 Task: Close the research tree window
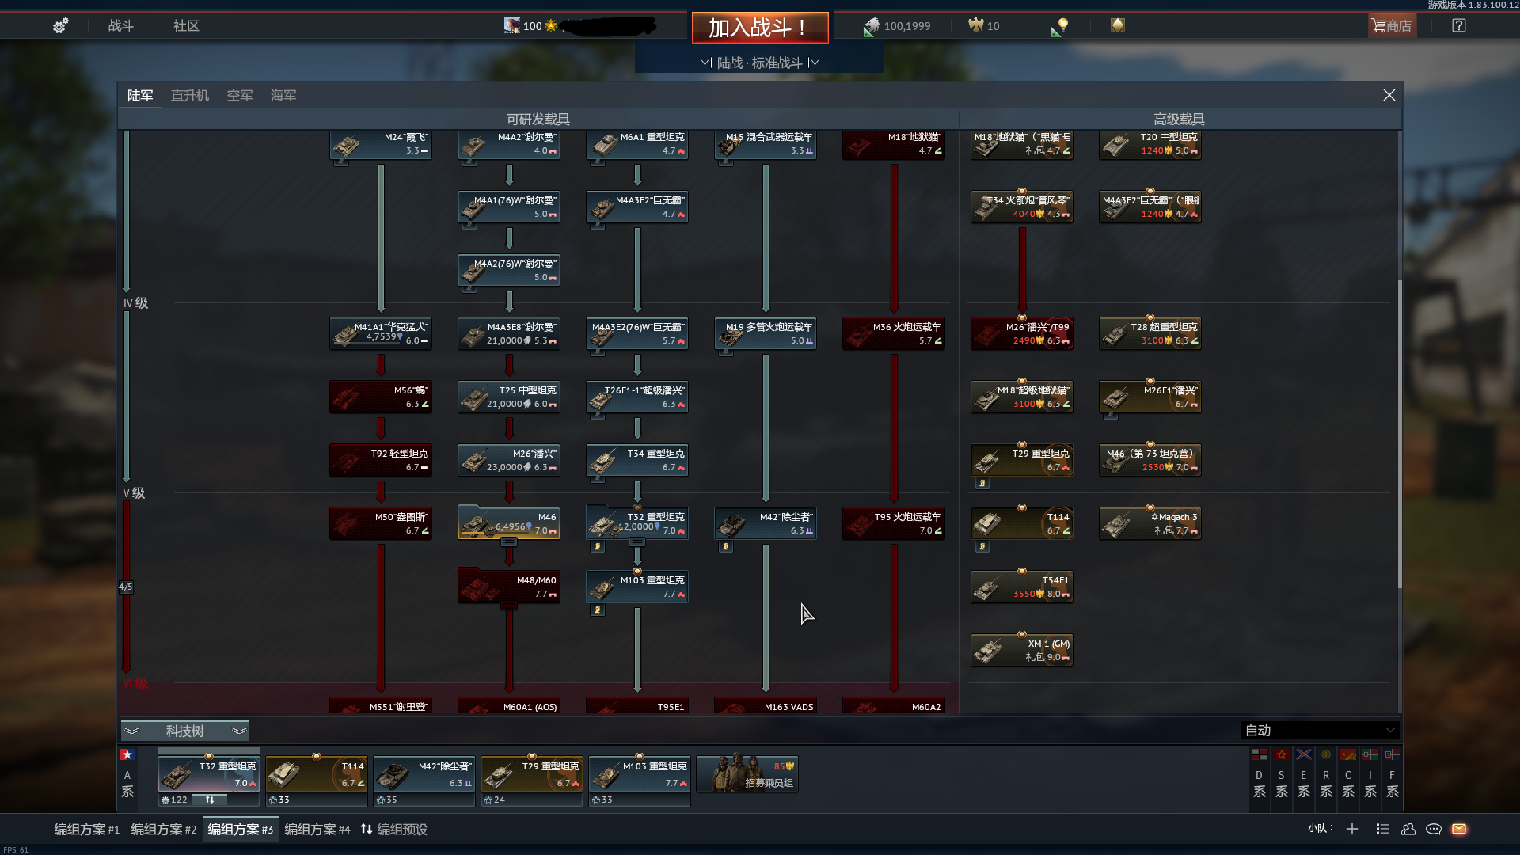click(x=1389, y=95)
